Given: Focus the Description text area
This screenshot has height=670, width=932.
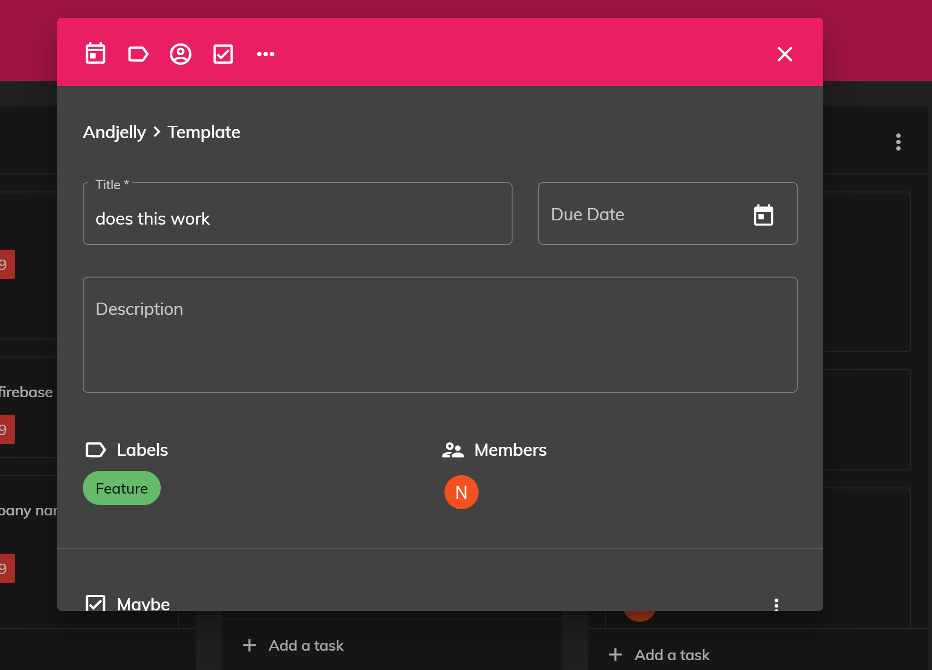Looking at the screenshot, I should 440,335.
